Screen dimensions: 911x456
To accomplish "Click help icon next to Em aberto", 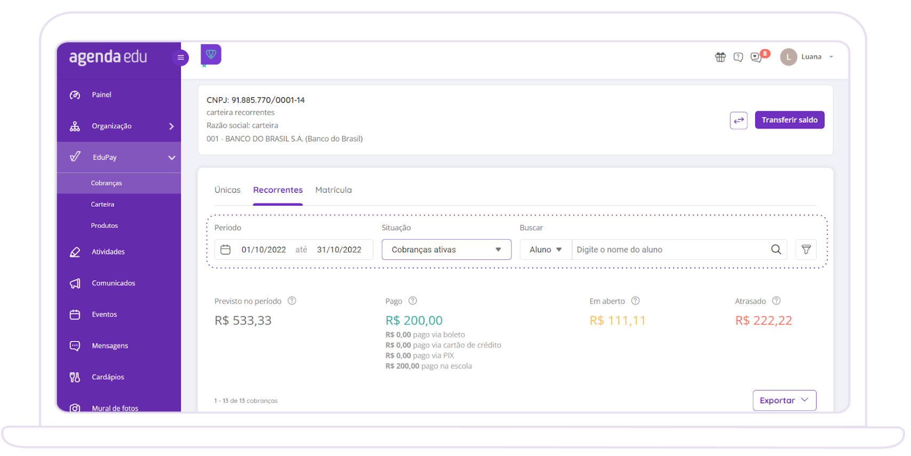I will pos(635,301).
